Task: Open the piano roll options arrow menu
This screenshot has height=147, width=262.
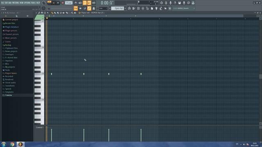Action: pos(36,13)
